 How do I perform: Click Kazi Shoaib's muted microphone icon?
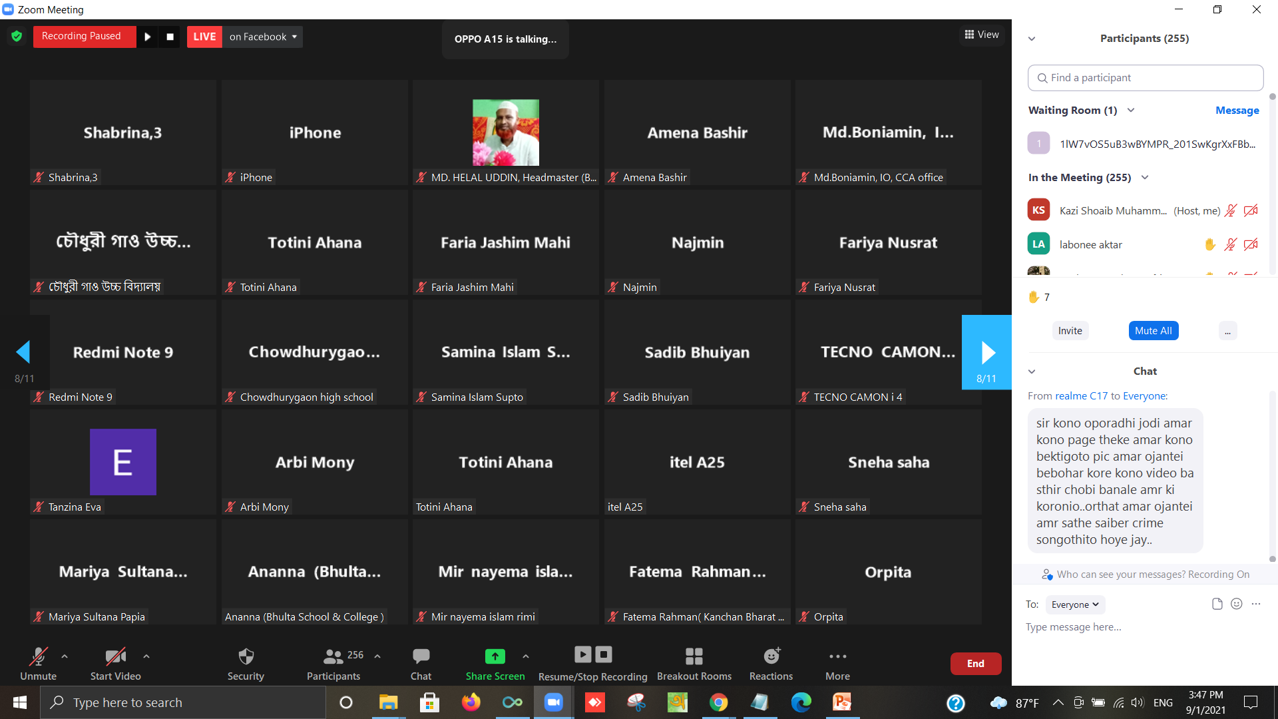(x=1231, y=211)
